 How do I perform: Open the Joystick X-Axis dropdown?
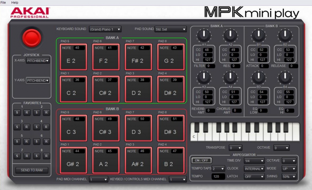pyautogui.click(x=38, y=61)
